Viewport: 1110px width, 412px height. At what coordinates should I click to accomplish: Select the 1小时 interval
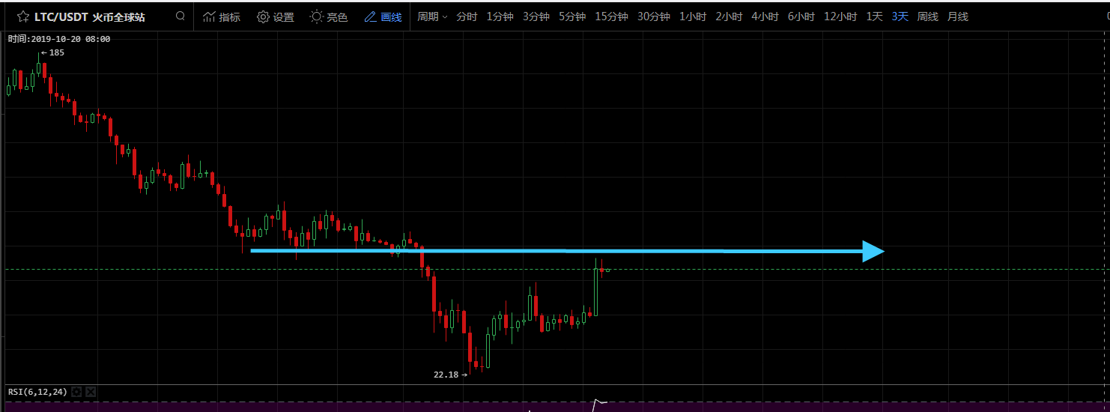pyautogui.click(x=693, y=16)
